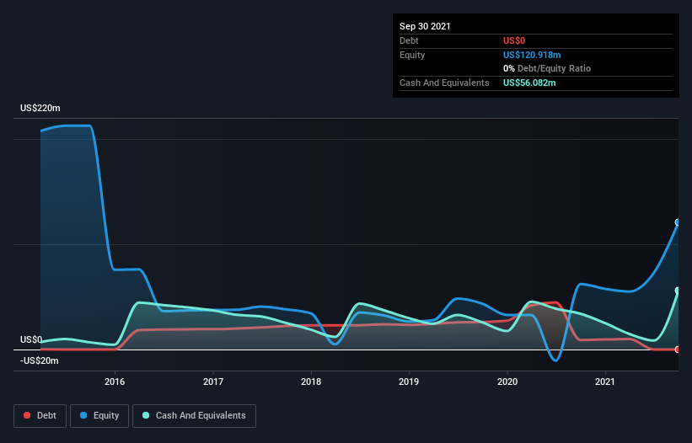The width and height of the screenshot is (692, 443).
Task: Click the red Debt endpoint marker
Action: pyautogui.click(x=678, y=350)
